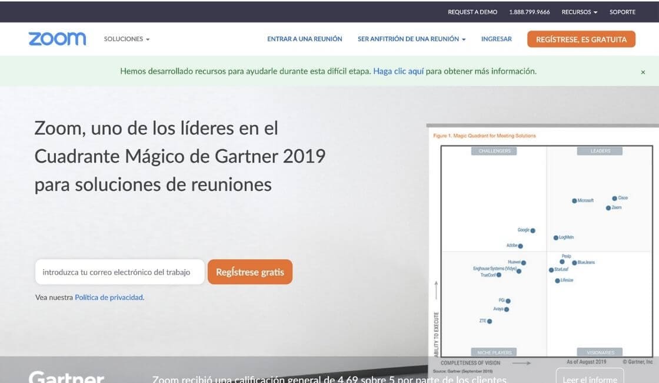Focus the work email input field

tap(120, 272)
